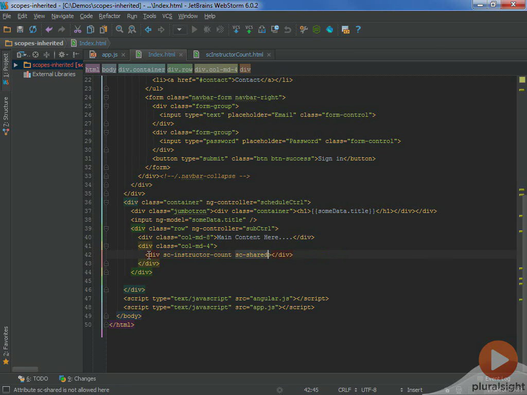Click the Open folder toolbar icon

click(7, 29)
